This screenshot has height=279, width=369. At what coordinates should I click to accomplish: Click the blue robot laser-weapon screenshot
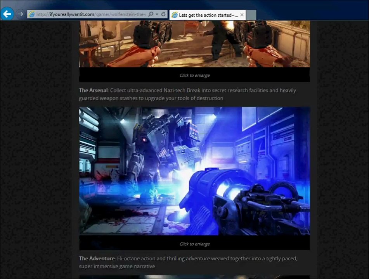[x=194, y=171]
